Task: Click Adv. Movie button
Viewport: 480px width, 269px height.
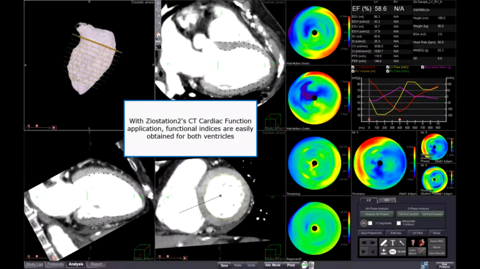Action: point(273,265)
